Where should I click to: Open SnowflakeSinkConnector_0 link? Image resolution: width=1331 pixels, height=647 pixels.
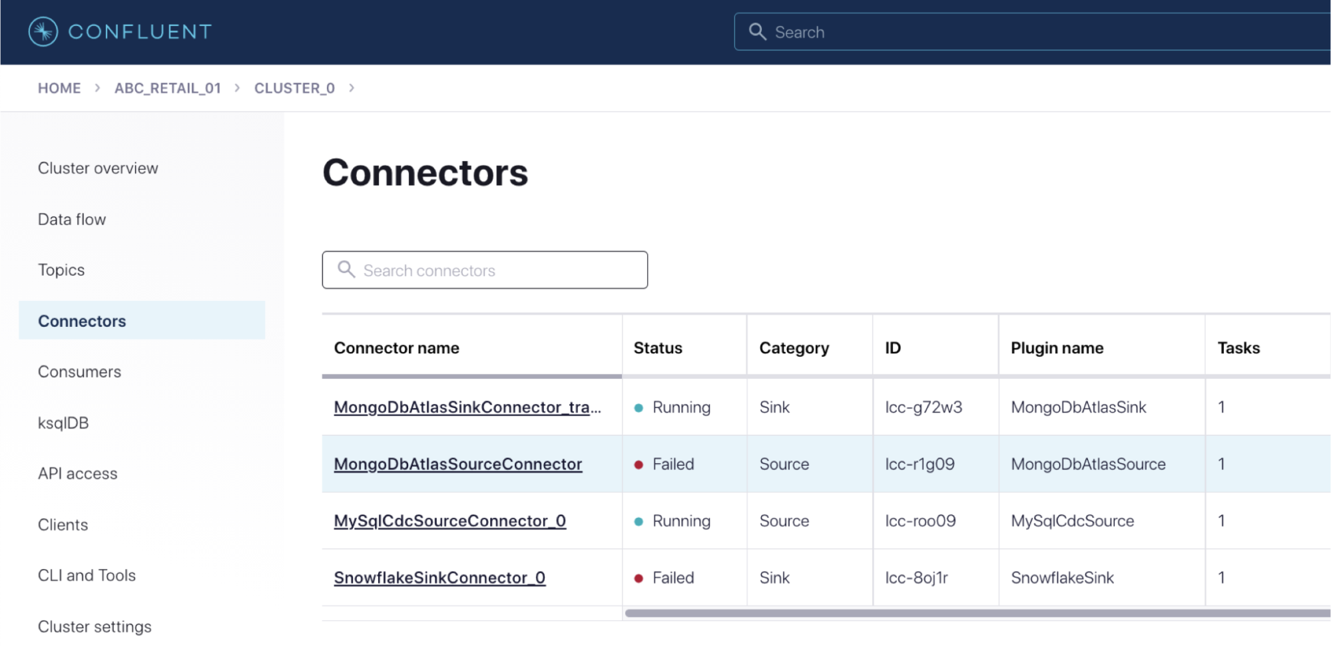(x=439, y=577)
